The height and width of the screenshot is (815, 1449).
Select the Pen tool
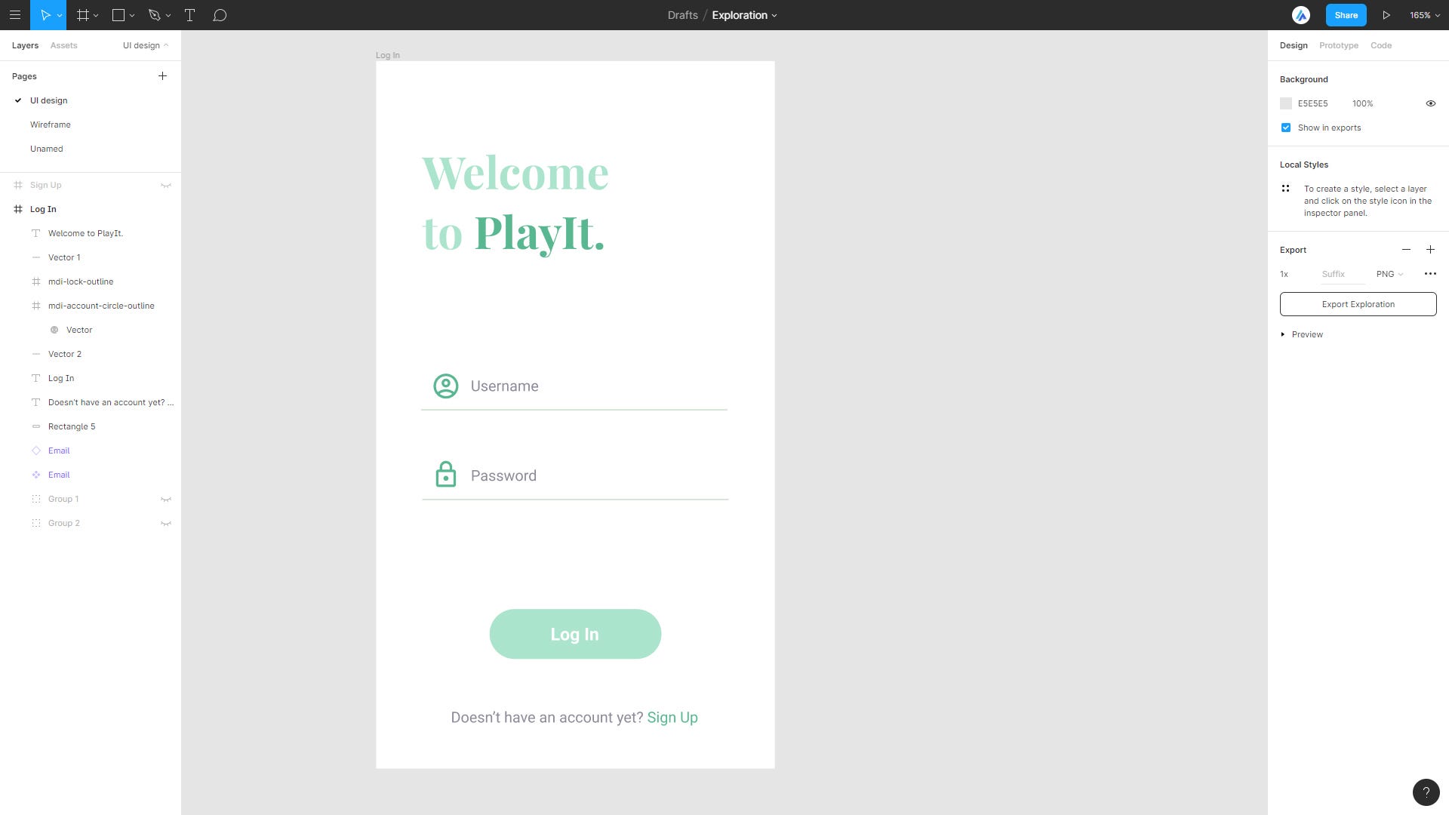(x=155, y=15)
